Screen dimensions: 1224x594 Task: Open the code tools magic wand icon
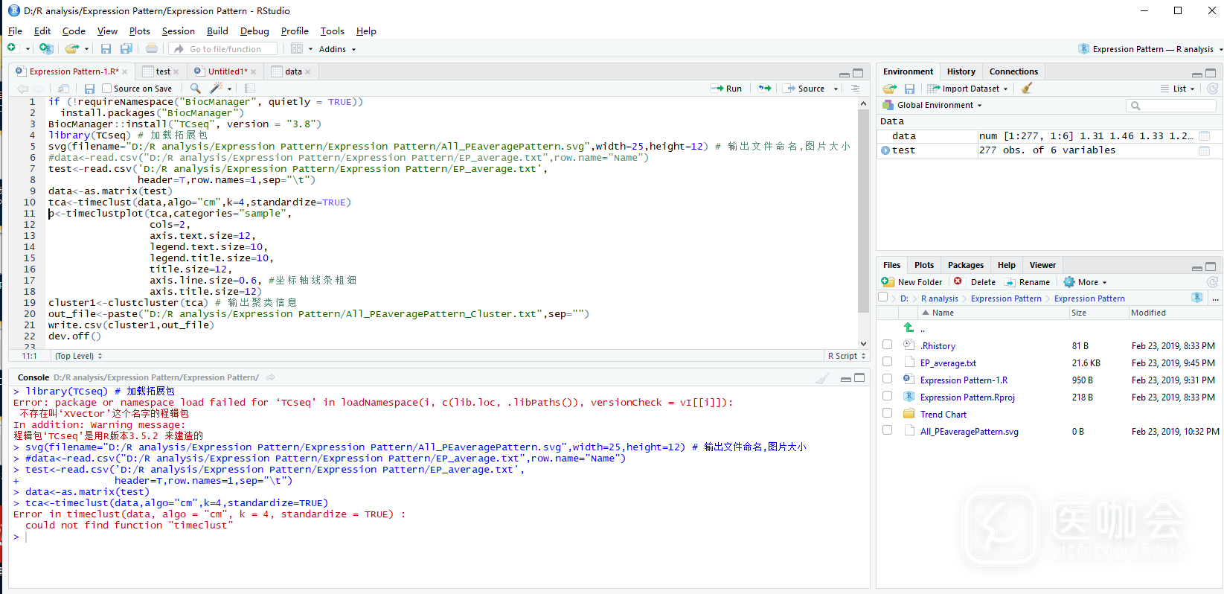click(x=217, y=89)
